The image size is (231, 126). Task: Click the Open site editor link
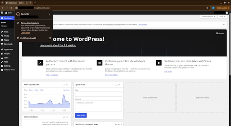(x=111, y=75)
